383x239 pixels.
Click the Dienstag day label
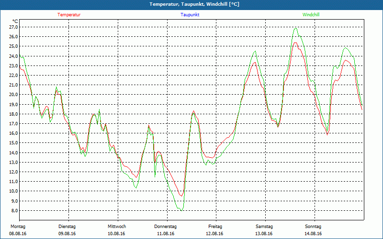(x=67, y=227)
